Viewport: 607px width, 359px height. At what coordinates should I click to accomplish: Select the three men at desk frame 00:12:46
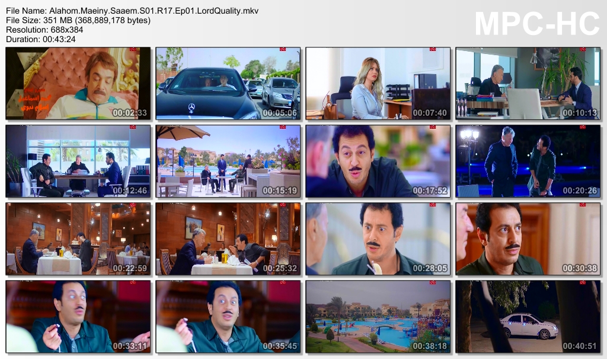78,161
